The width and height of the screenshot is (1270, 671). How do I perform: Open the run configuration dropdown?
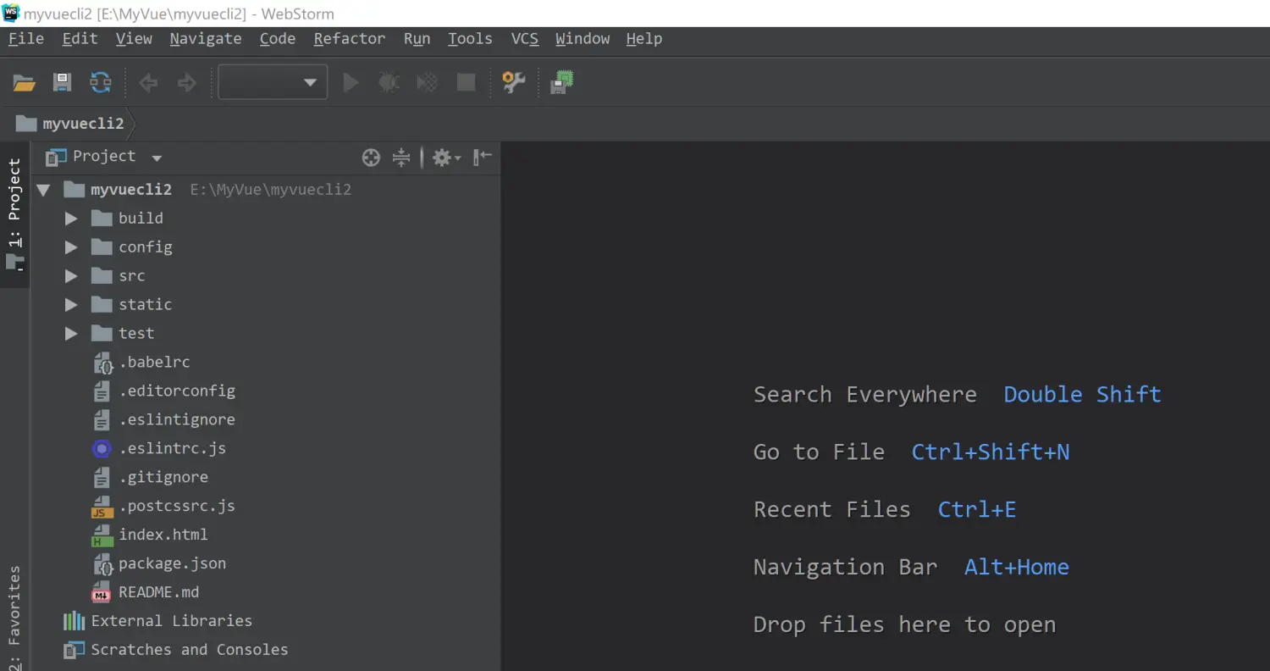273,82
